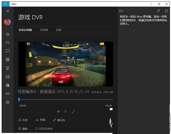
Task: Mute the clip volume
Action: (x=58, y=111)
